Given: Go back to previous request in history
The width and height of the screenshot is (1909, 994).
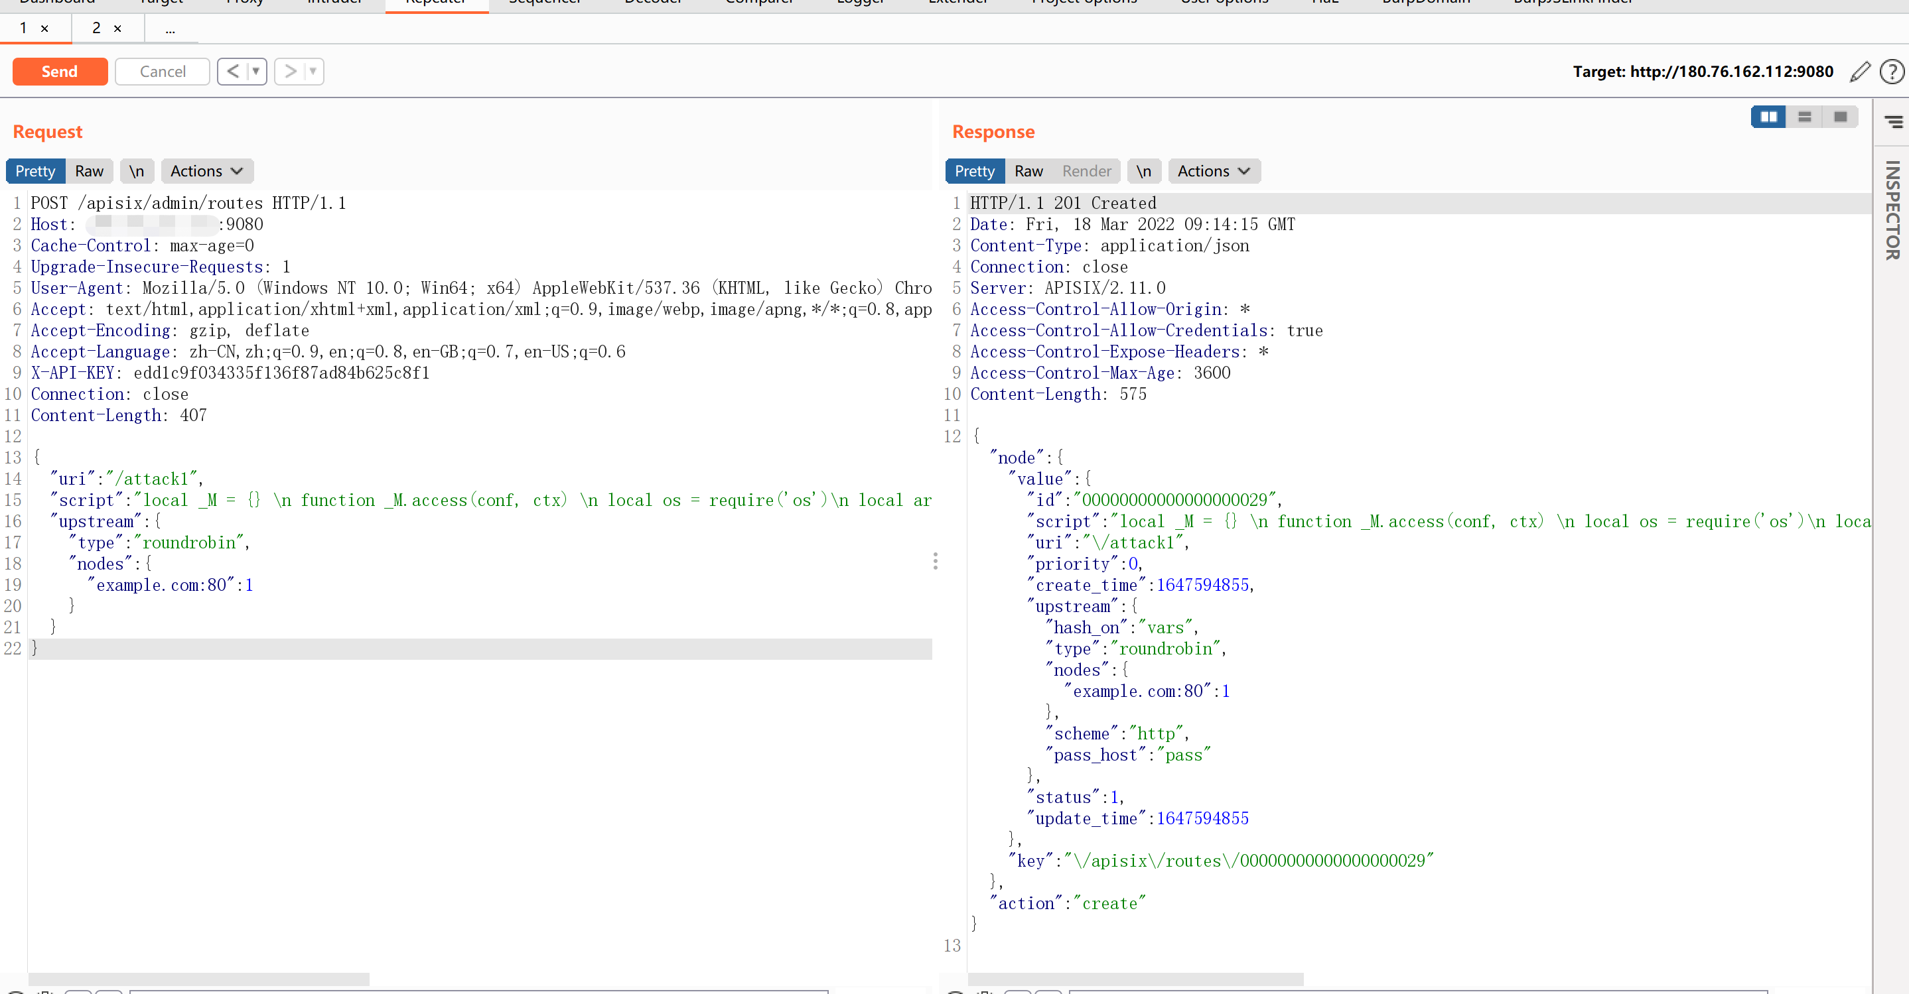Looking at the screenshot, I should [x=233, y=71].
